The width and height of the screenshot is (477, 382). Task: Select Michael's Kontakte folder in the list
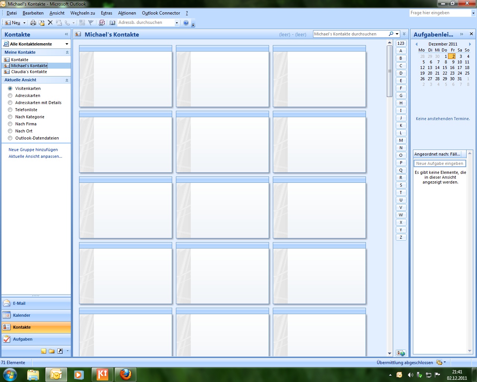pos(29,66)
